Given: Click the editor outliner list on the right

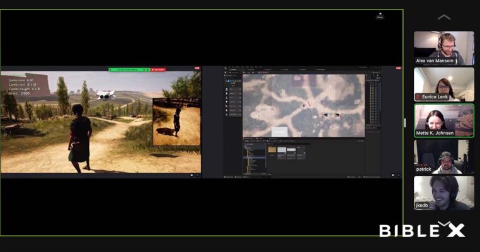Looking at the screenshot, I should (373, 103).
